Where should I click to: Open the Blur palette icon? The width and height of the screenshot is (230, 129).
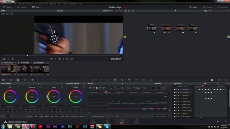pyautogui.click(x=122, y=80)
